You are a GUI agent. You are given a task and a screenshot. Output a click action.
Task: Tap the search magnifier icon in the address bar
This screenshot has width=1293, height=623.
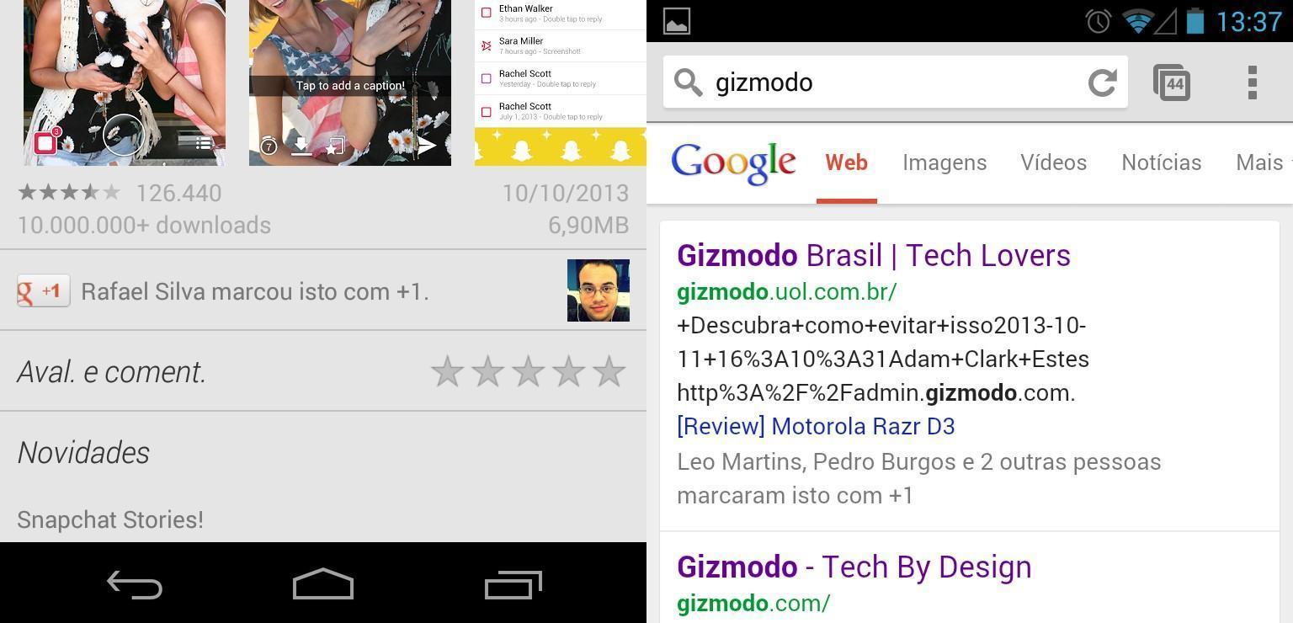point(689,83)
